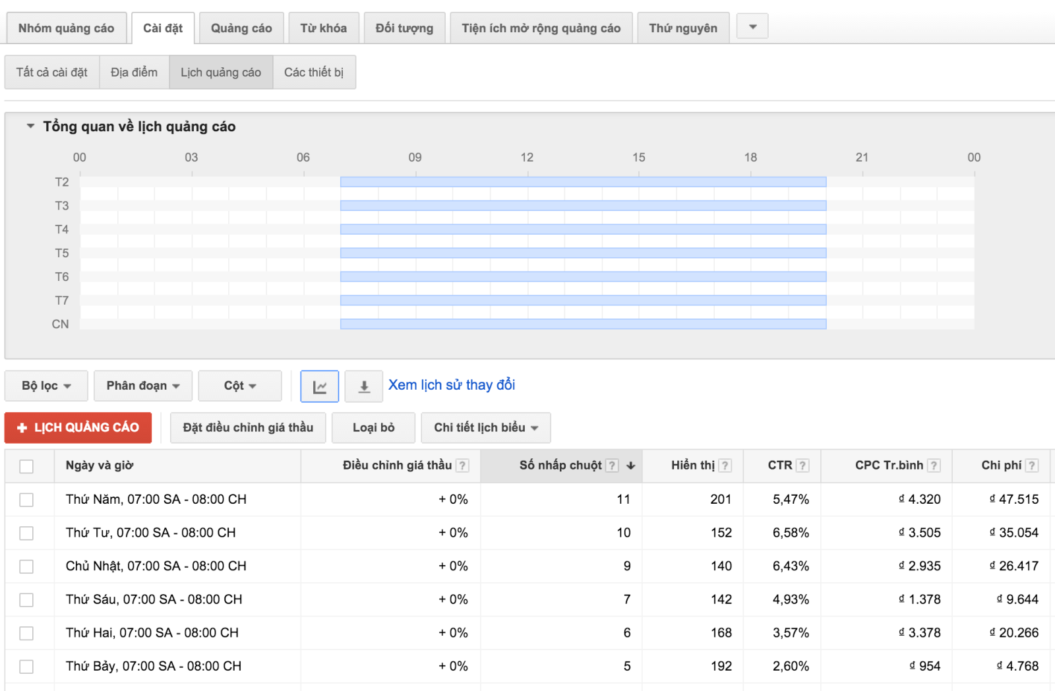Open help for Hiển thị column
Screen dimensions: 1055x691
coord(723,465)
